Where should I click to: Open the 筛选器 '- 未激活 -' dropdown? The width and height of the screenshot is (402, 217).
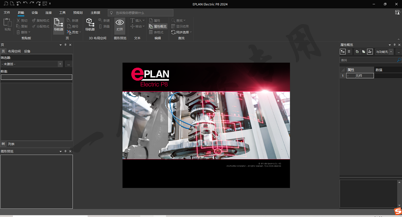(60, 64)
